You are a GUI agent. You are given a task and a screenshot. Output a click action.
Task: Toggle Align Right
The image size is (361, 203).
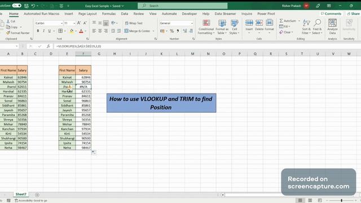(x=106, y=31)
